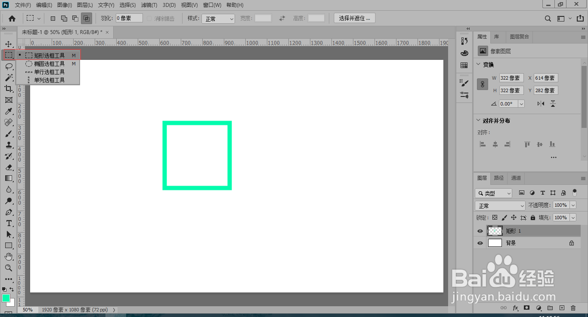Toggle layer filtering switch on/off

[x=575, y=193]
